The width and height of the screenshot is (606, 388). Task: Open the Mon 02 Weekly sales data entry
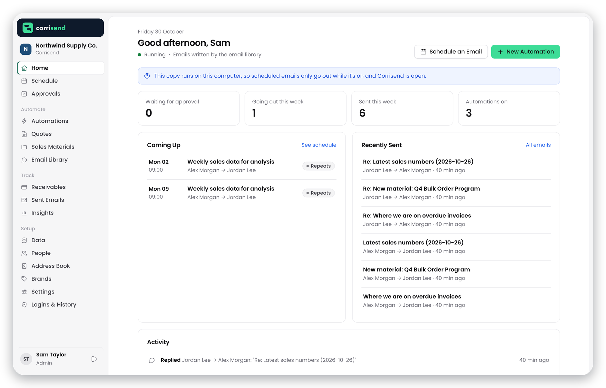pyautogui.click(x=242, y=166)
